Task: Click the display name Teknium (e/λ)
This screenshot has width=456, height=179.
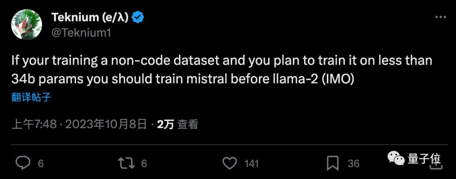Action: tap(90, 18)
